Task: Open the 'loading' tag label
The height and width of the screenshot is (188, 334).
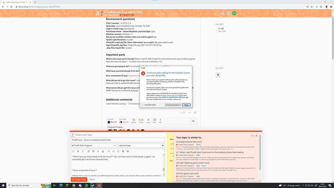Action: point(129,15)
